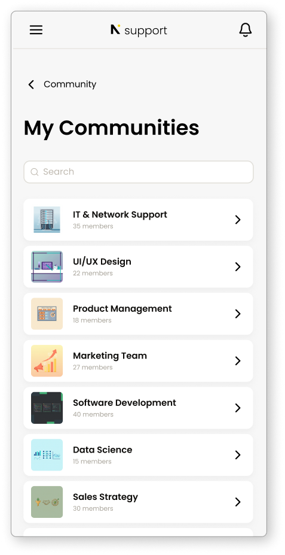Open the UI/UX Design thumbnail
This screenshot has height=555, width=285.
click(x=47, y=266)
